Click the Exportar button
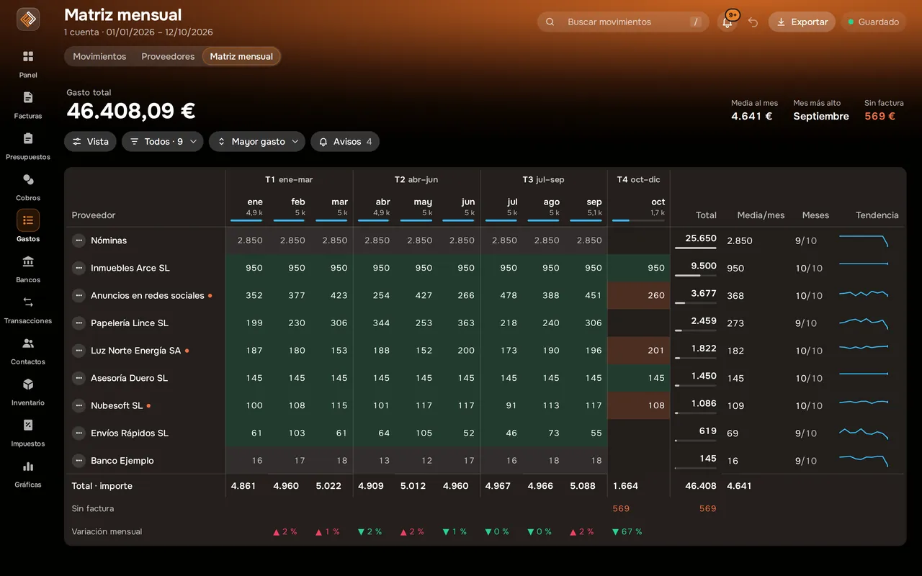This screenshot has height=576, width=922. [802, 22]
